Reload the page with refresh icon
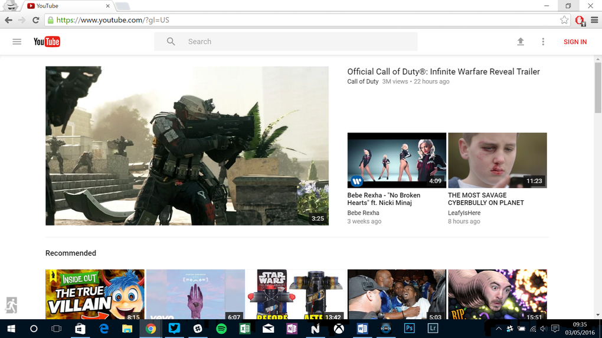Image resolution: width=602 pixels, height=338 pixels. [35, 20]
